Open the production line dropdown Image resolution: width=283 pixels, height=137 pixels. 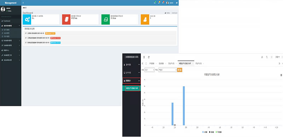168,70
